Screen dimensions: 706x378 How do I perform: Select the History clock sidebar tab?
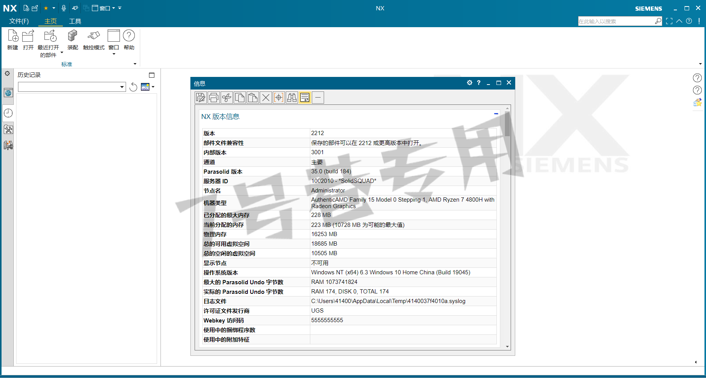[8, 113]
